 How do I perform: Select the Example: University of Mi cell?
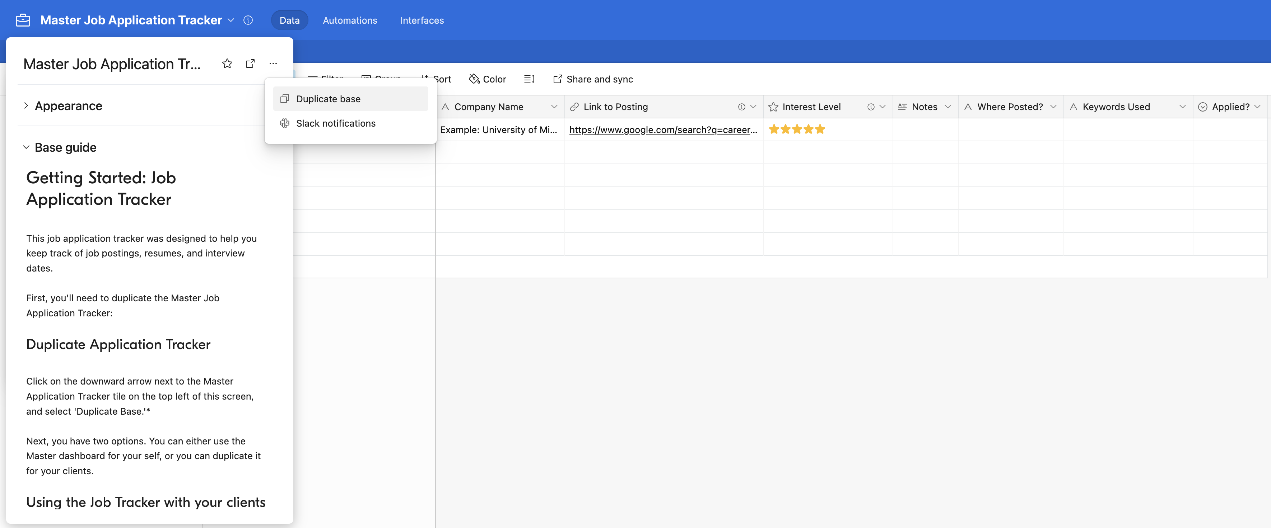tap(500, 129)
